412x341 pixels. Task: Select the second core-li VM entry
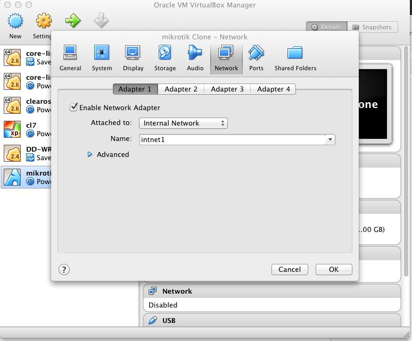(x=26, y=81)
